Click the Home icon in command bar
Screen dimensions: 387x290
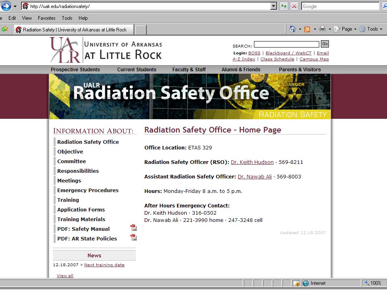pos(293,29)
